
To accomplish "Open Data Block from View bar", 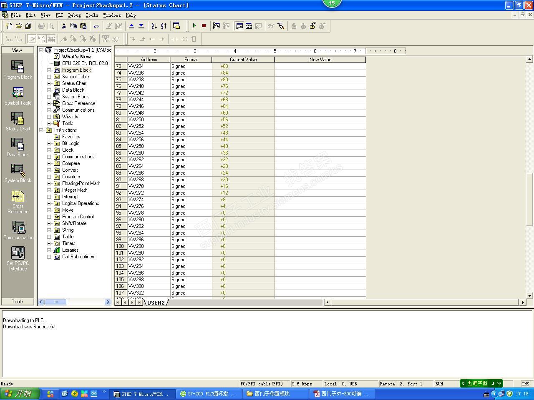I will click(x=18, y=147).
